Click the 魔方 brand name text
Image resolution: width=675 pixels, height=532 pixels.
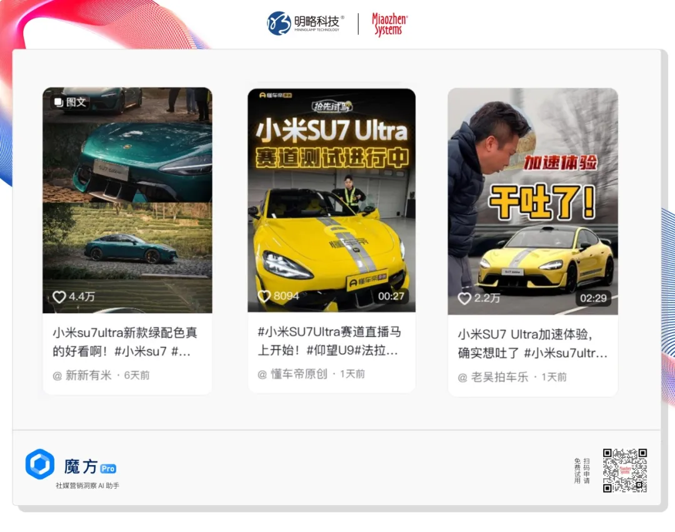click(81, 466)
